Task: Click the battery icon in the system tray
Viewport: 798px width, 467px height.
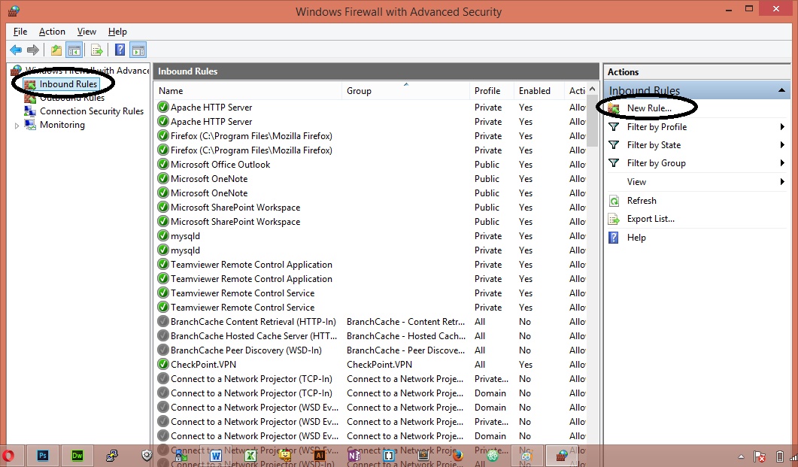Action: tap(780, 456)
